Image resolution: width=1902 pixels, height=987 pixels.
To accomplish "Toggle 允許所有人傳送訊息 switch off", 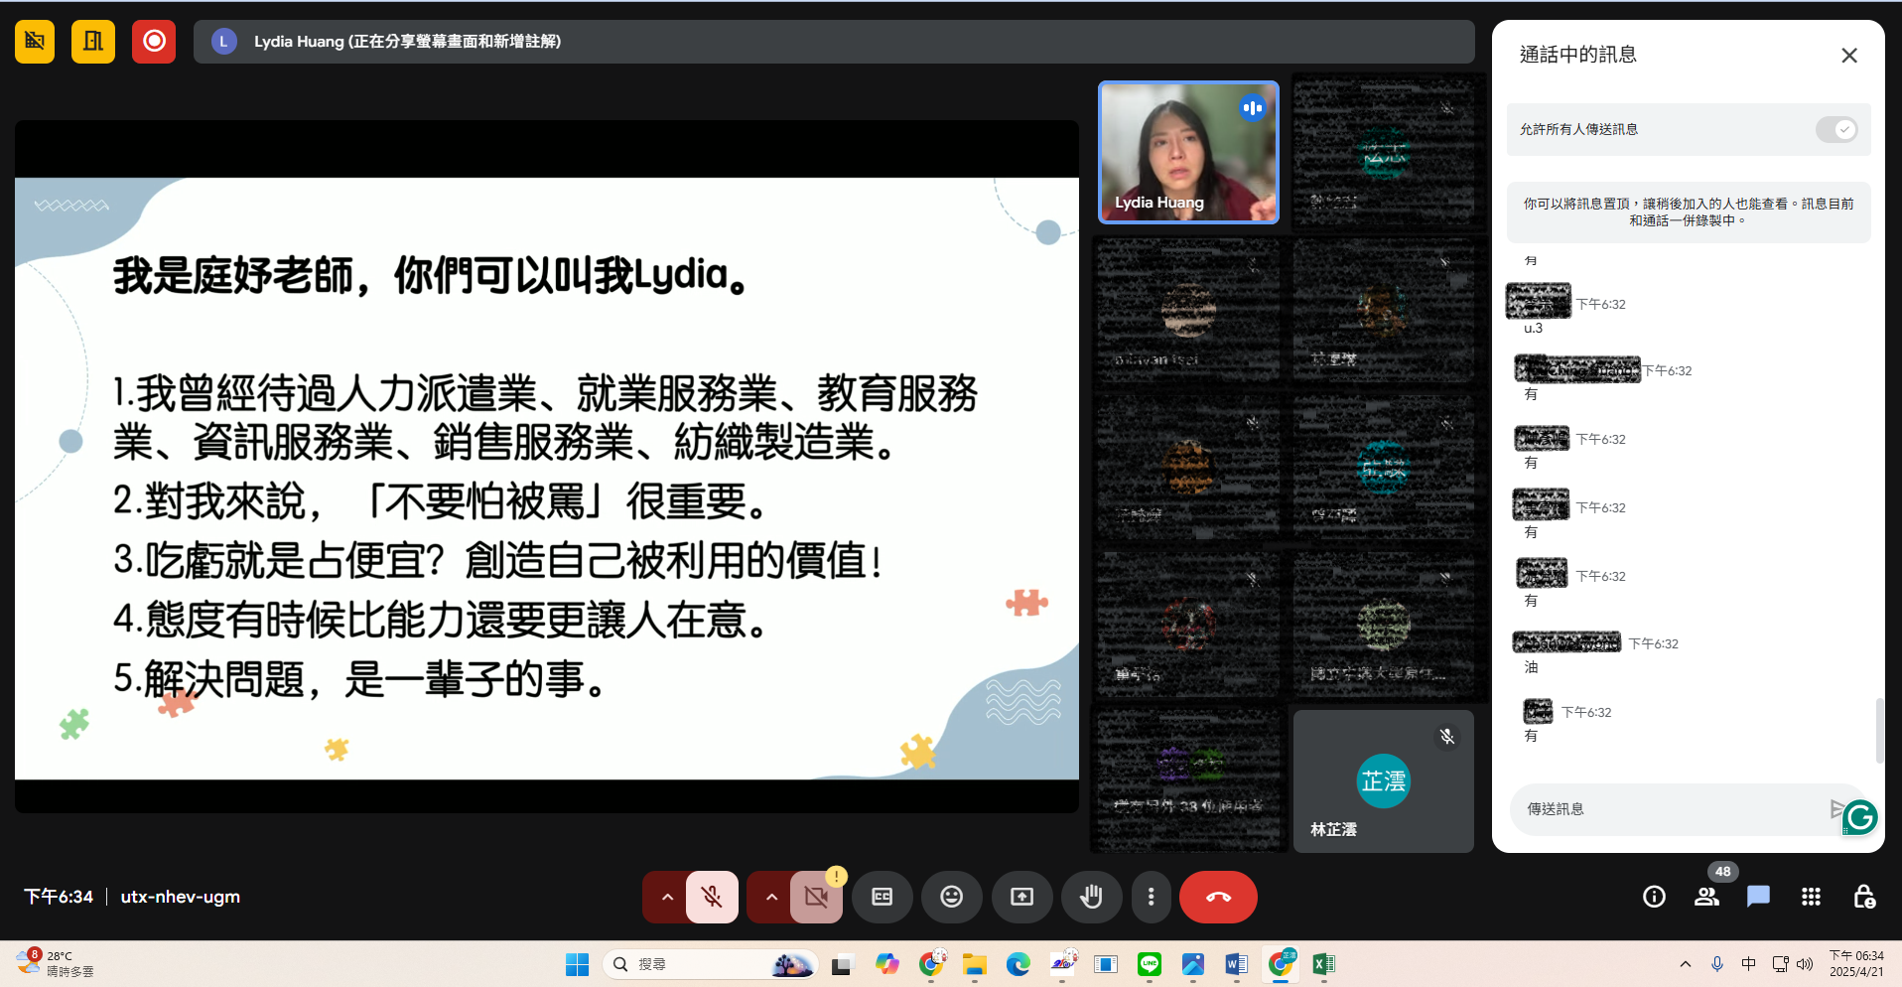I will (x=1835, y=129).
